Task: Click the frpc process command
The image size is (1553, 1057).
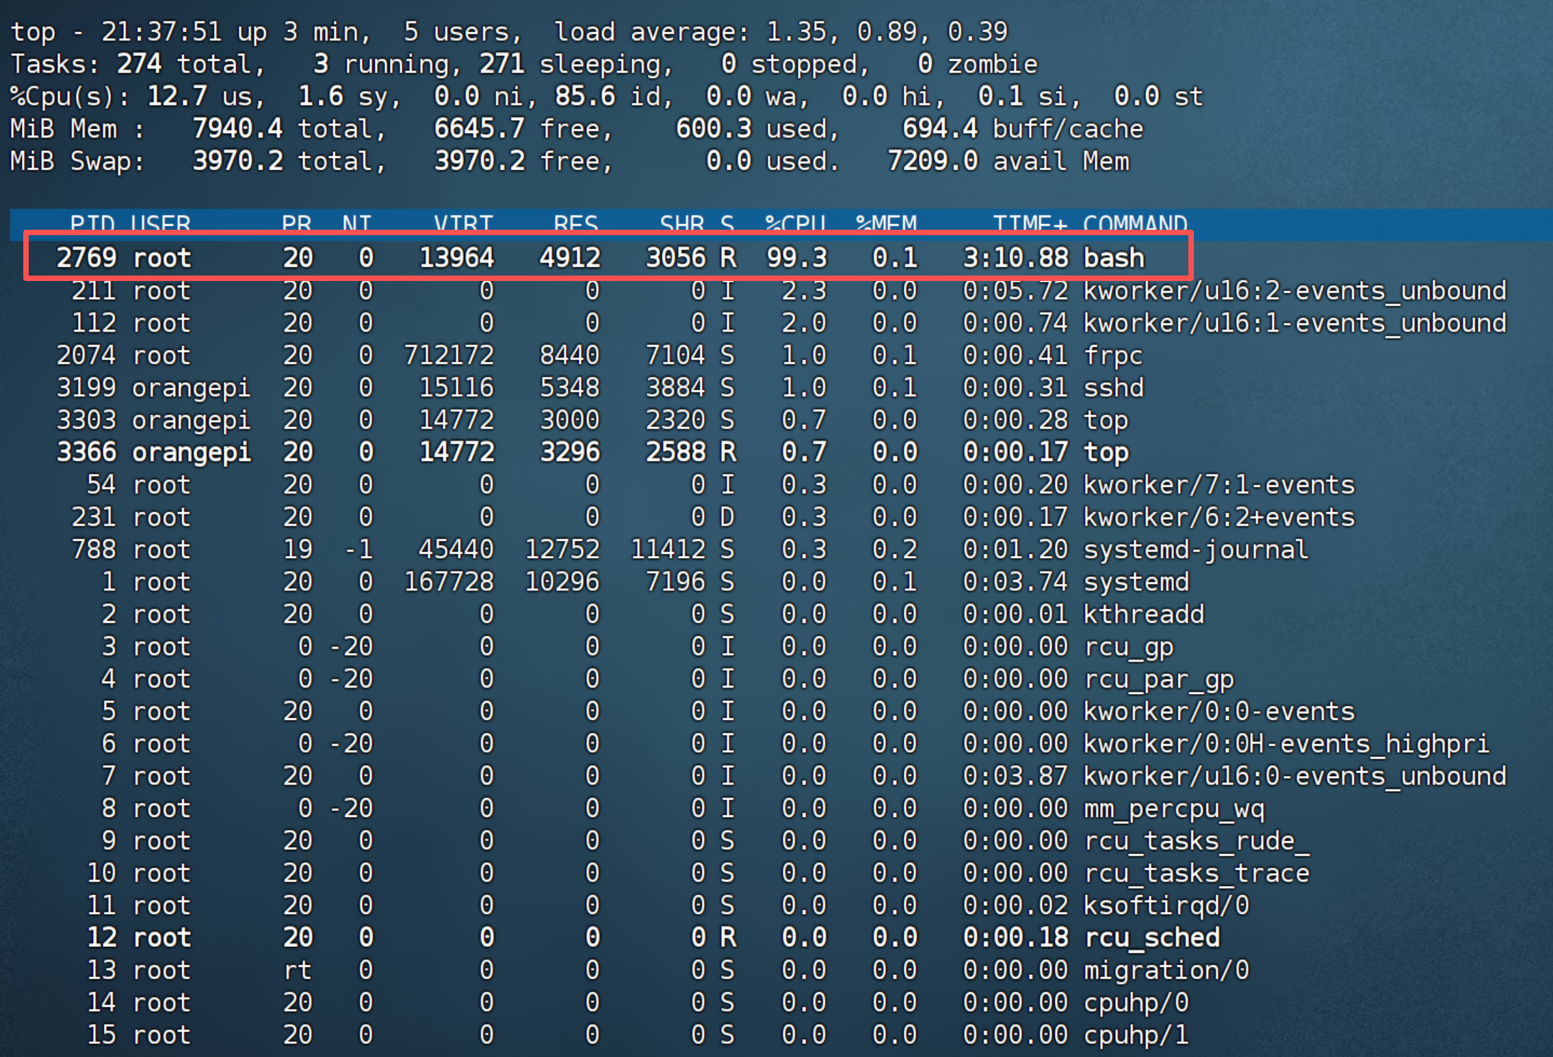Action: coord(1113,356)
